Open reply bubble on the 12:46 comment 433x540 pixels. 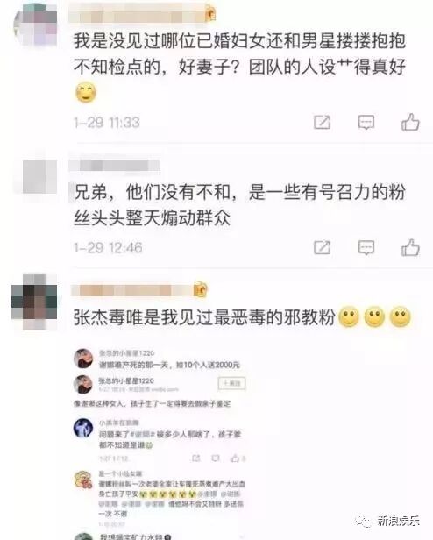coord(366,247)
